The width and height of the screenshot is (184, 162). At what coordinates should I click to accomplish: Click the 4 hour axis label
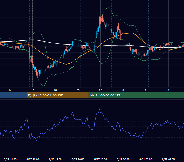pyautogui.click(x=168, y=90)
